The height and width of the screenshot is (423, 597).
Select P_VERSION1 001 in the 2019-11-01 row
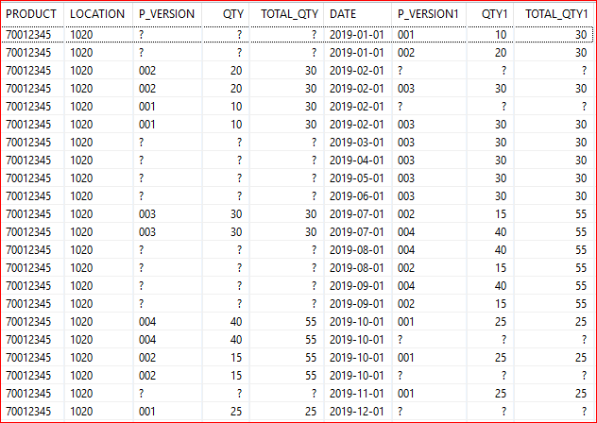406,394
